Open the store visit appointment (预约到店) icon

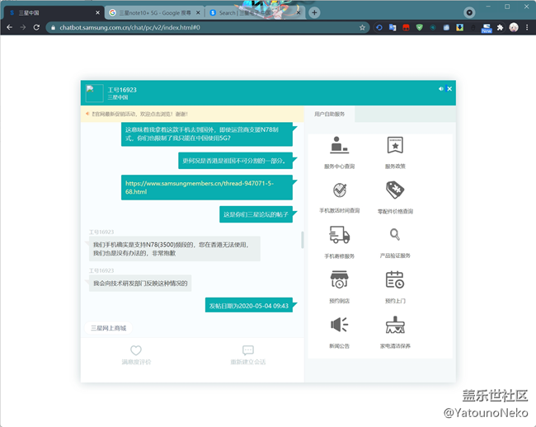339,279
